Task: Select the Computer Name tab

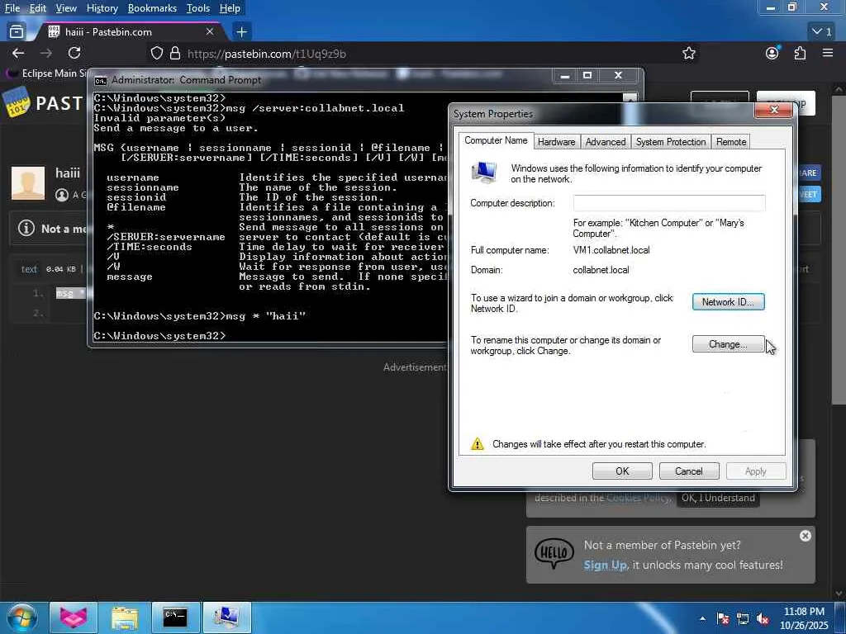Action: pos(496,140)
